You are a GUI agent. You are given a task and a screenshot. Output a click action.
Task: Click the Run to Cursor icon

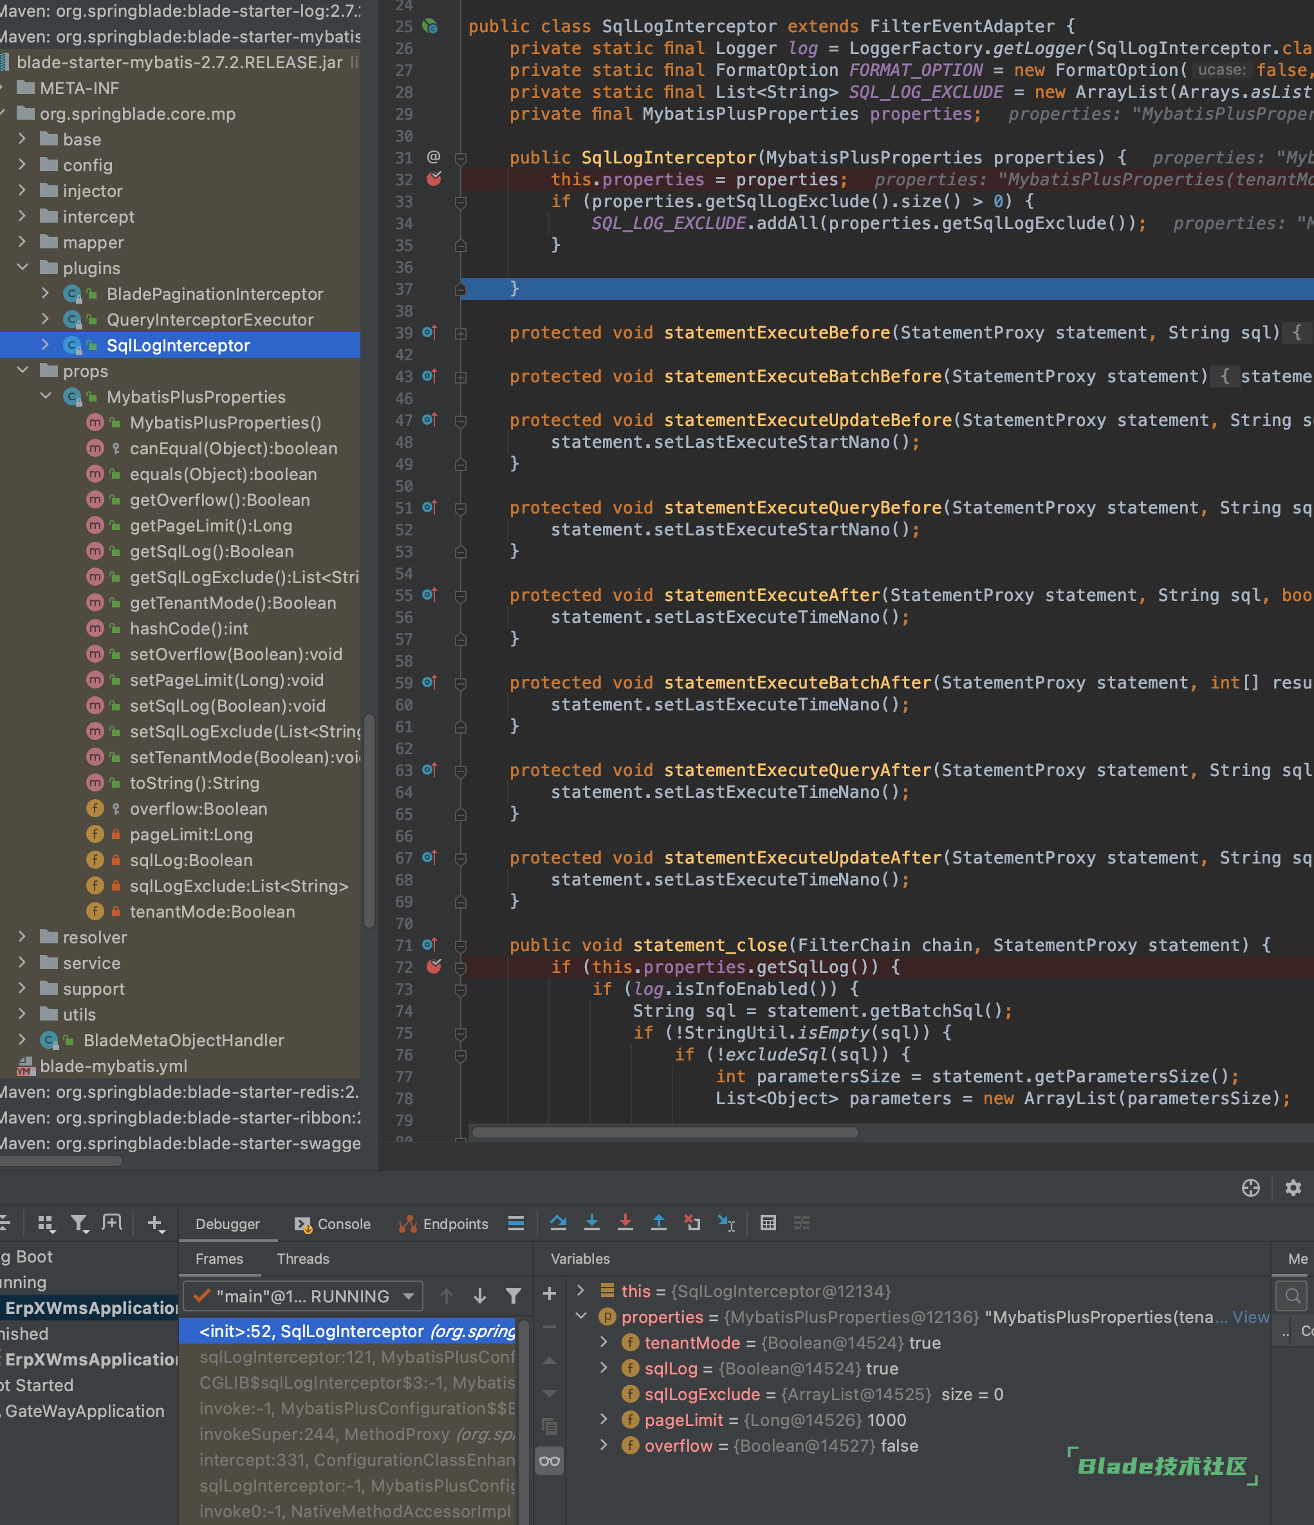click(x=726, y=1223)
